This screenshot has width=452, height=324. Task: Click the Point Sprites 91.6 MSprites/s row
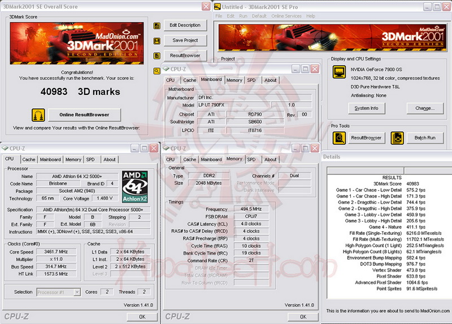pos(407,288)
